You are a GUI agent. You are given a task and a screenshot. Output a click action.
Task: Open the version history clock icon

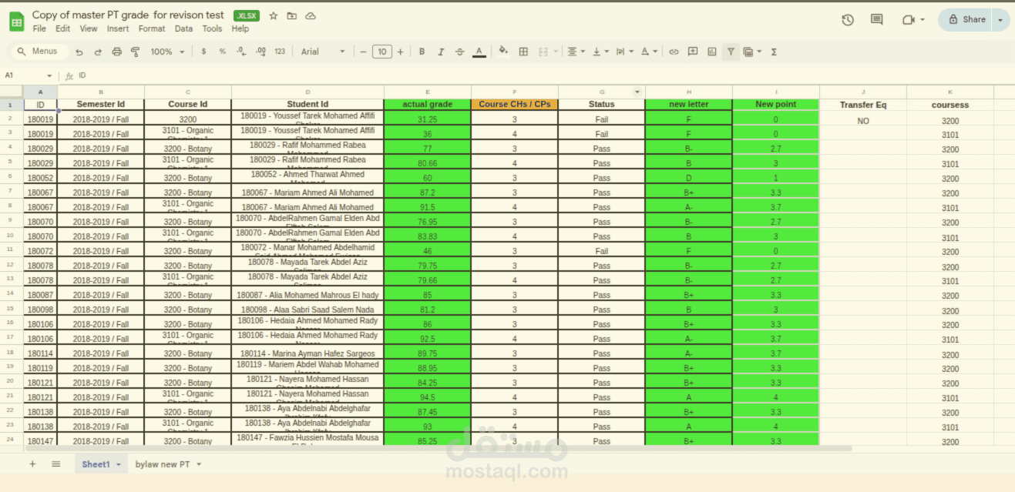pos(848,20)
